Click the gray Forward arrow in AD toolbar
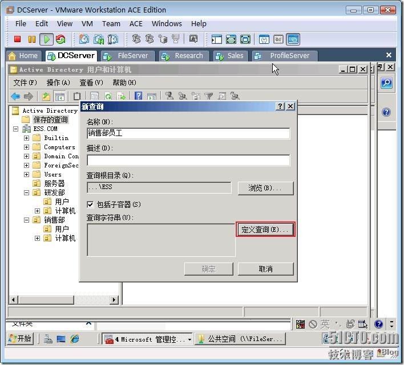 [x=29, y=96]
